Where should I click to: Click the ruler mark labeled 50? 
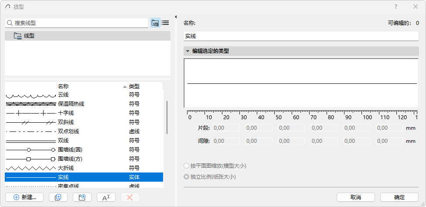[x=279, y=117]
